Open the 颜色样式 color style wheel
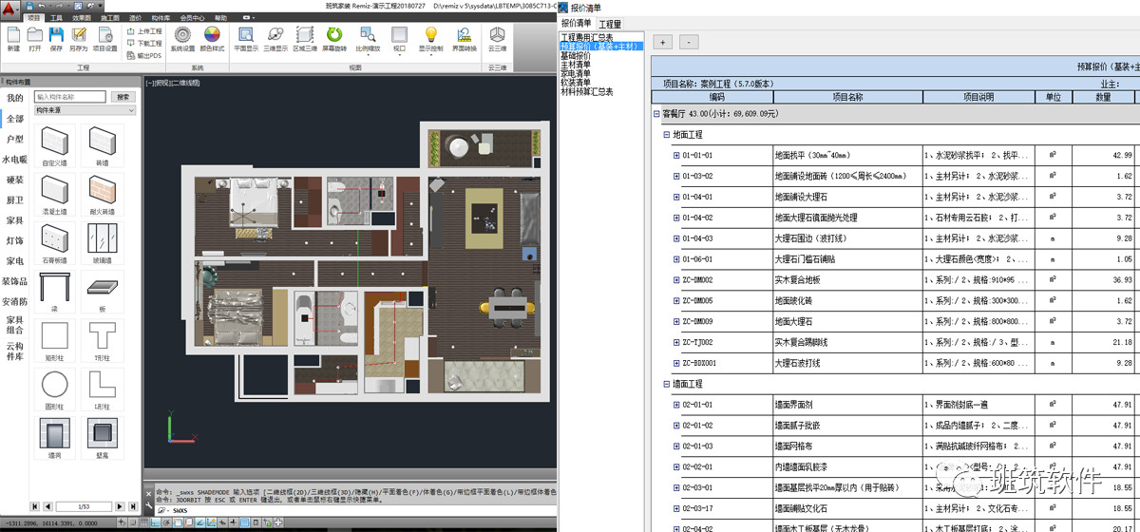This screenshot has height=532, width=1140. 212,38
